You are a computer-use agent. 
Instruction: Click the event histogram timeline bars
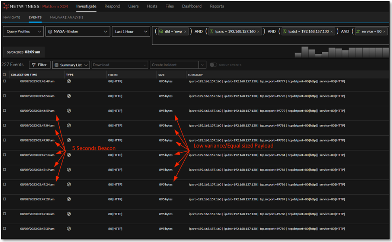click(x=342, y=52)
